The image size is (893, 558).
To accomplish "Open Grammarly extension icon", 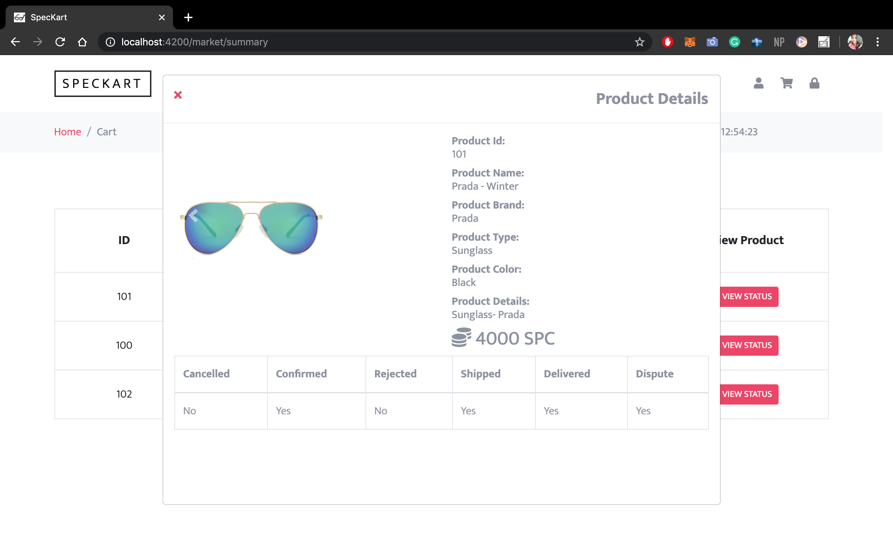I will pyautogui.click(x=734, y=42).
